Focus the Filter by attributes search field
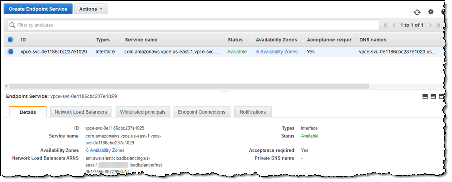 pos(193,25)
